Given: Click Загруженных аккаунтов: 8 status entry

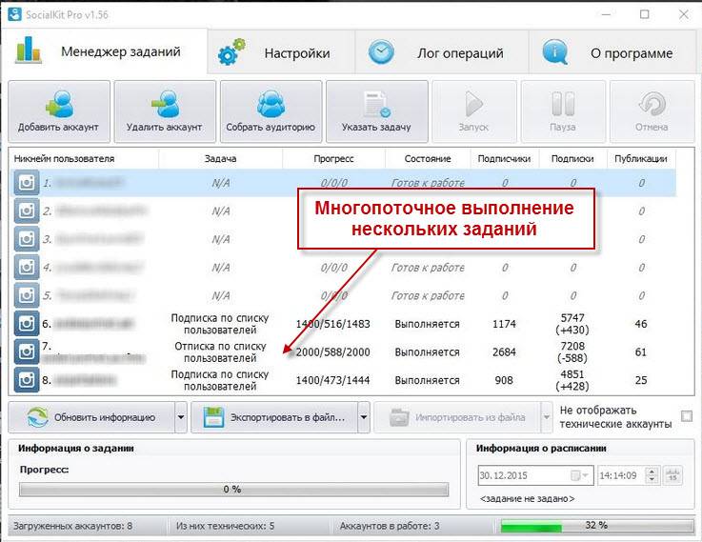Looking at the screenshot, I should click(73, 526).
